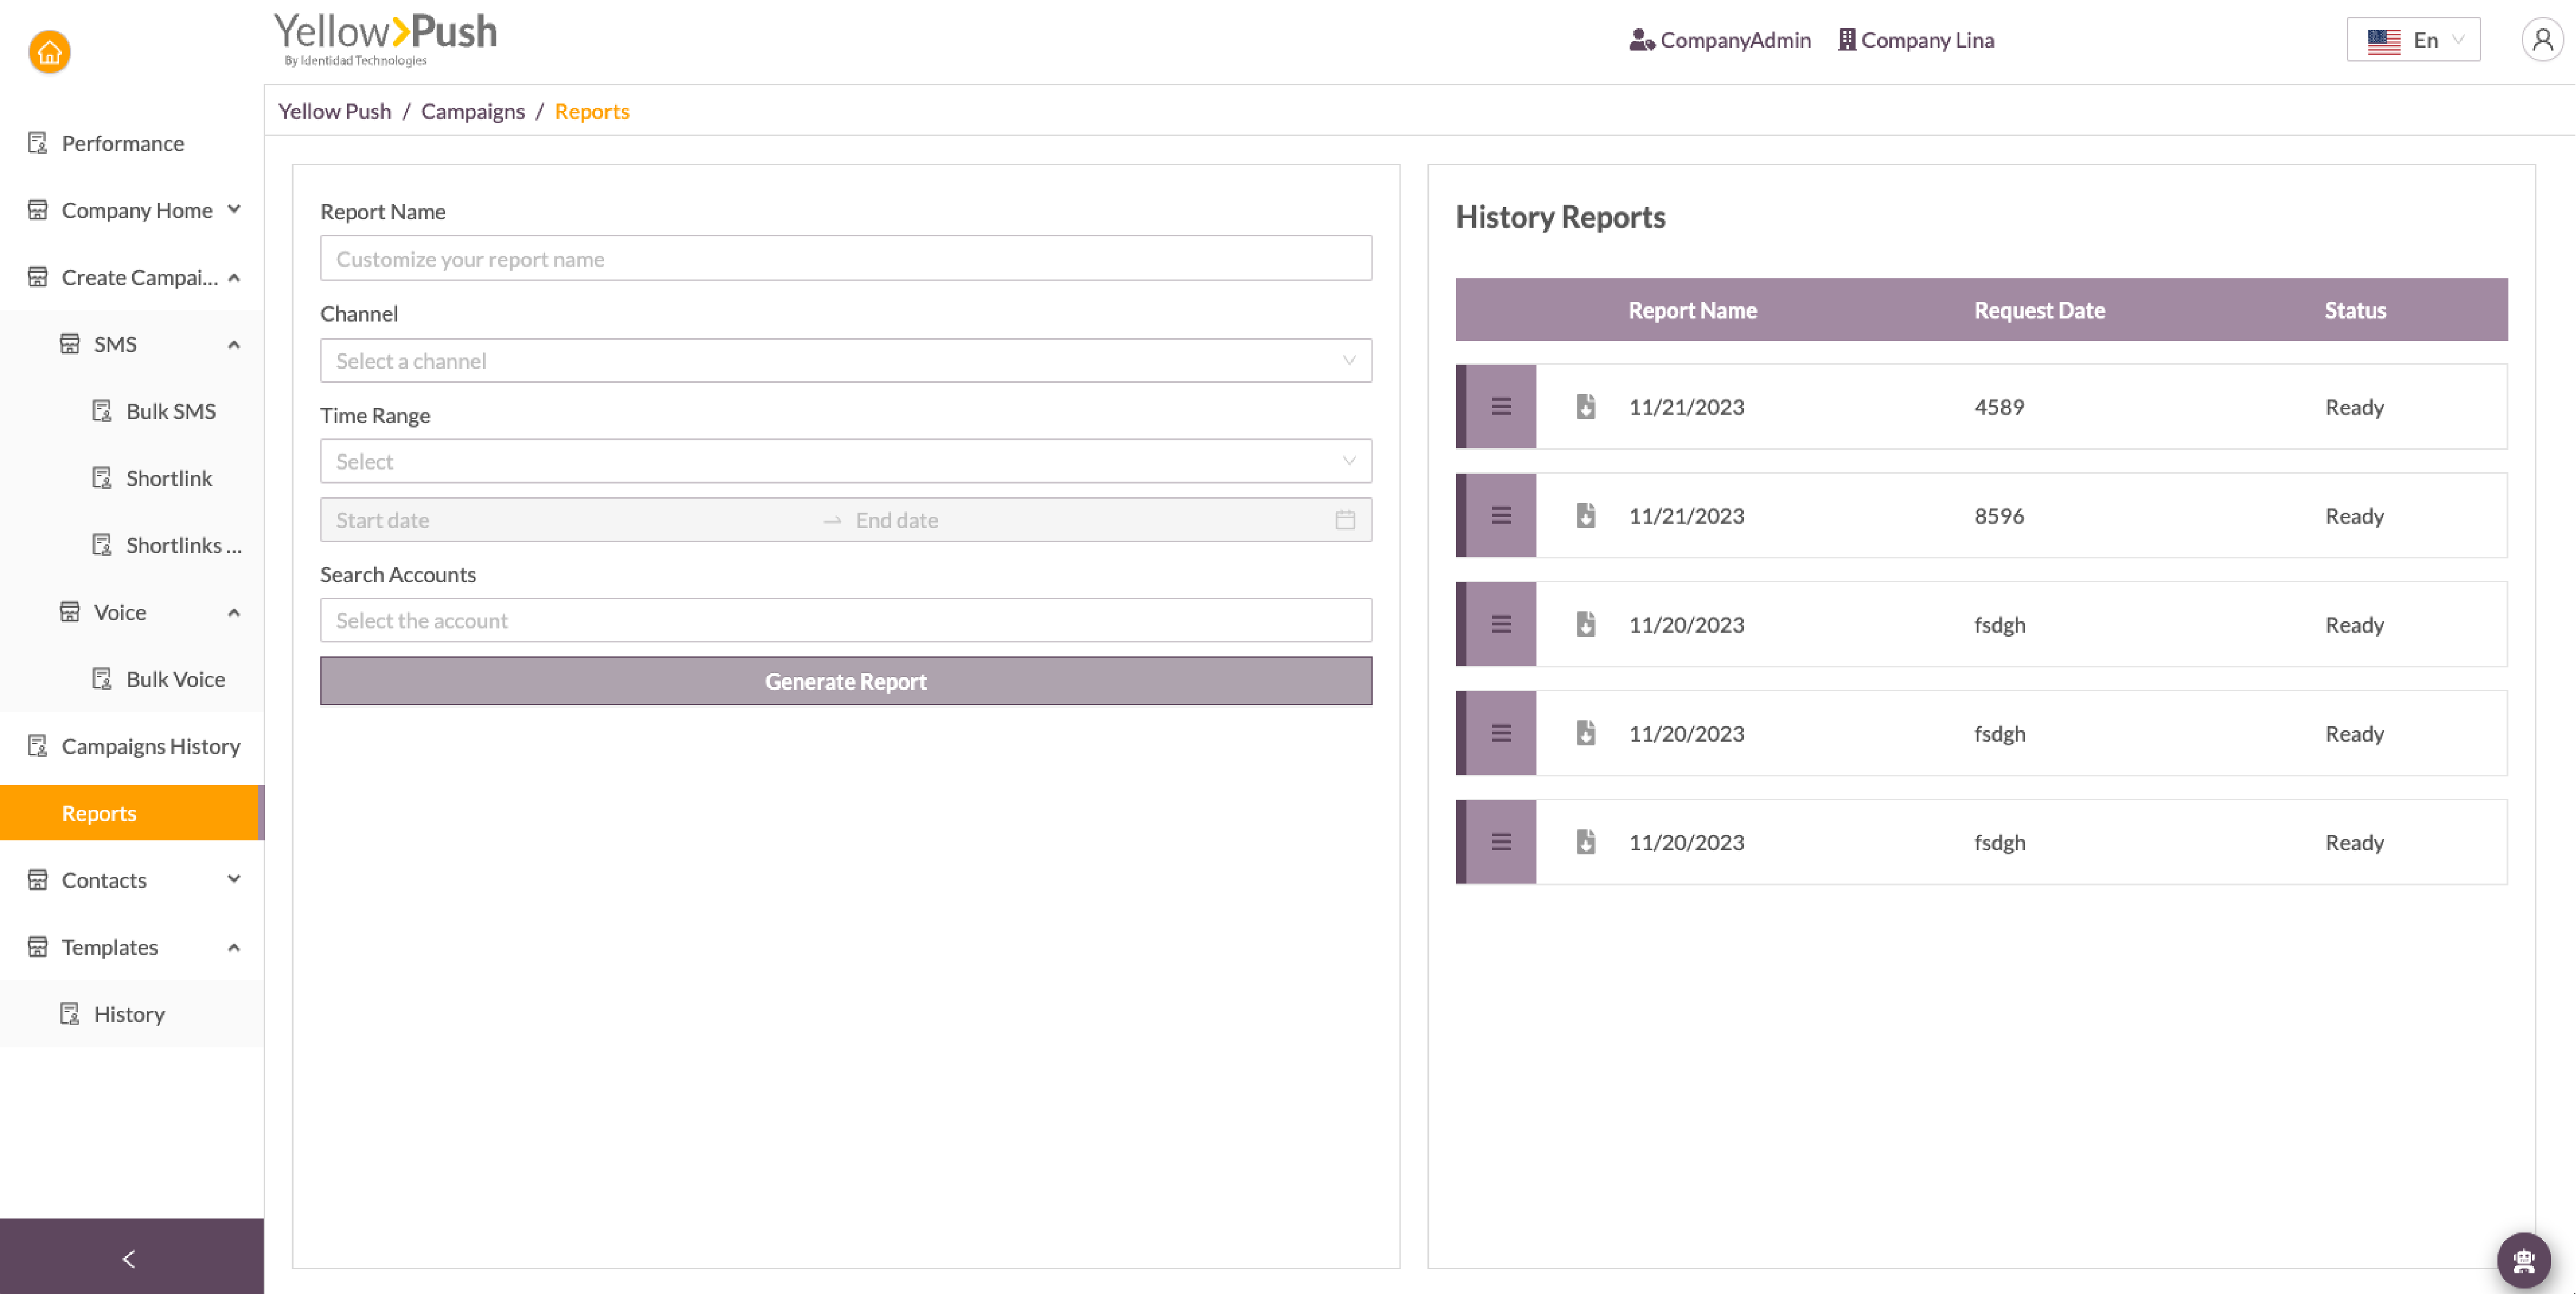Click the orange home icon

[x=49, y=52]
